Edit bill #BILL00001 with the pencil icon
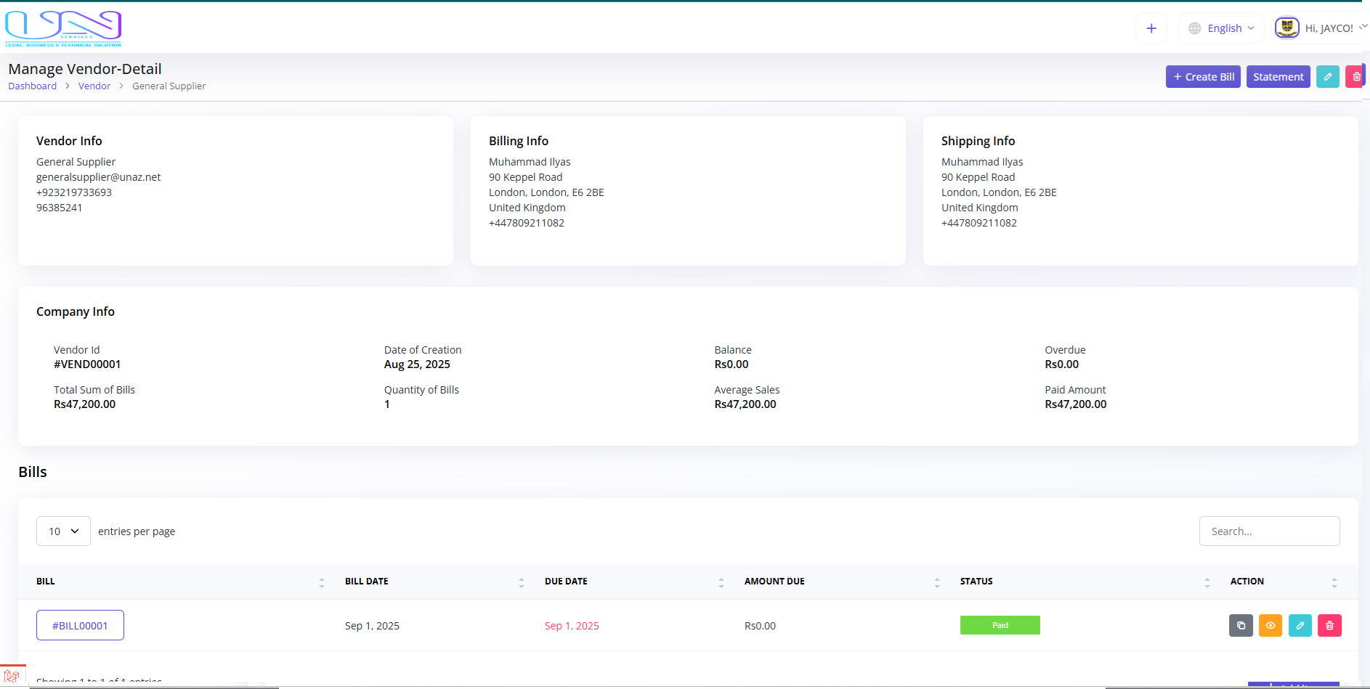Image resolution: width=1370 pixels, height=689 pixels. point(1300,625)
